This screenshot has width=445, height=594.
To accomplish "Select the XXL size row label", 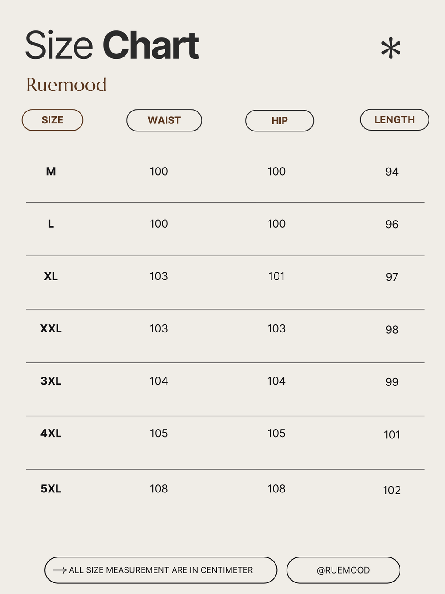I will pyautogui.click(x=51, y=328).
